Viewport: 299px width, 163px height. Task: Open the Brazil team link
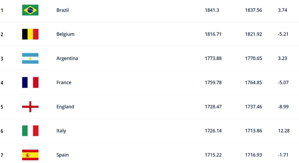click(x=63, y=10)
